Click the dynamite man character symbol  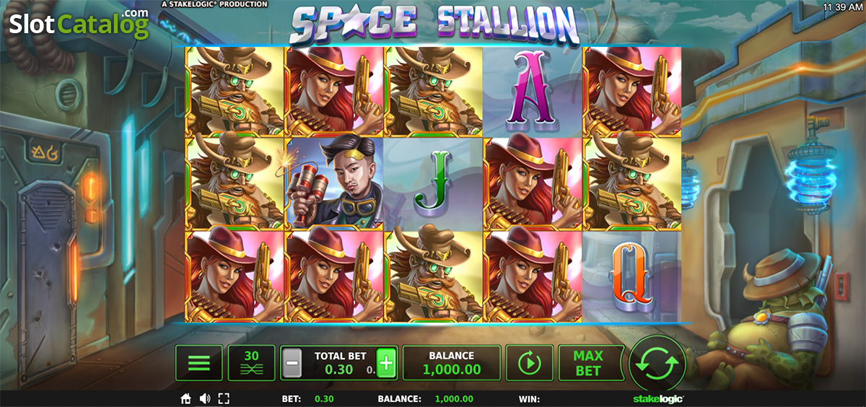point(334,183)
